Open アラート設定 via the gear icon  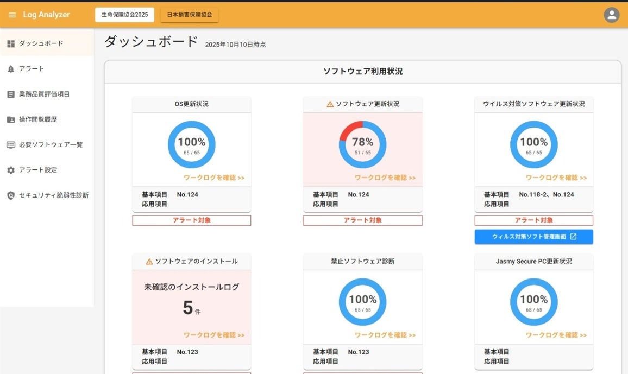pyautogui.click(x=11, y=170)
